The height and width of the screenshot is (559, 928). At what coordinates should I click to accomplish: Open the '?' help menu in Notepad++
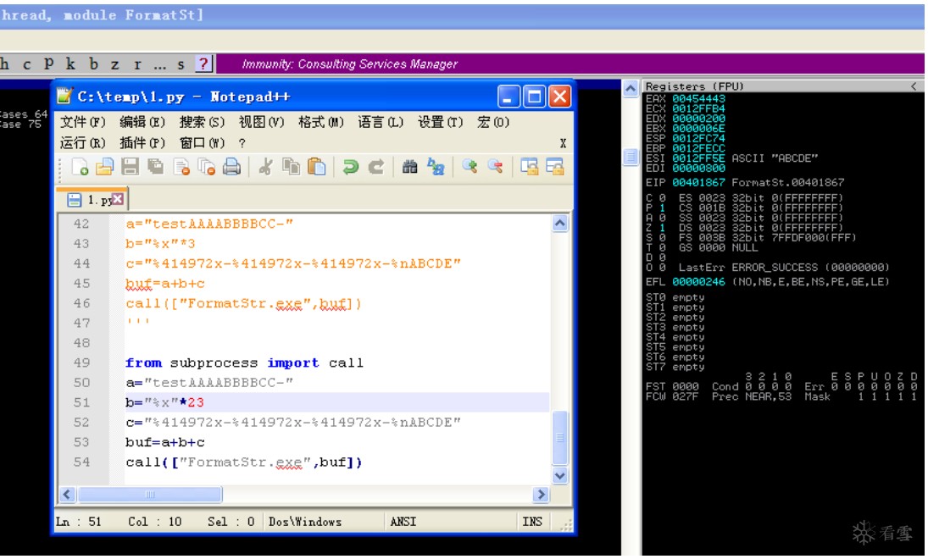click(x=242, y=143)
